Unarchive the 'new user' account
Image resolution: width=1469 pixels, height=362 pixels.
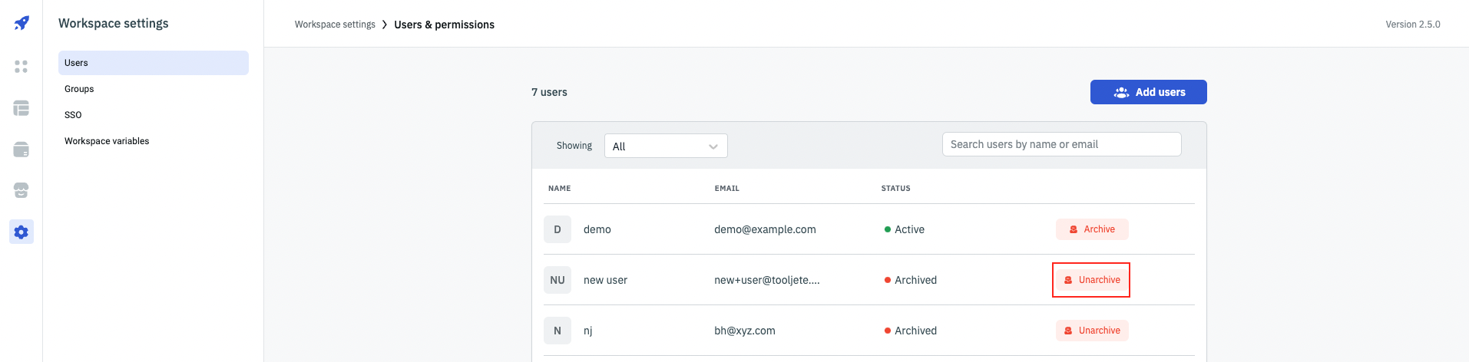pos(1091,280)
